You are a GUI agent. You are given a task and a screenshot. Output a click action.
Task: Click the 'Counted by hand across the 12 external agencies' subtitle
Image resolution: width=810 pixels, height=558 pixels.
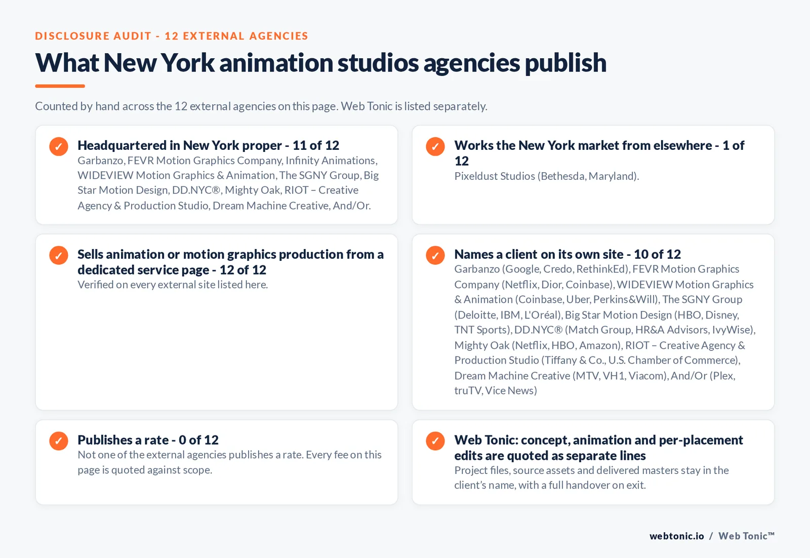pos(261,106)
